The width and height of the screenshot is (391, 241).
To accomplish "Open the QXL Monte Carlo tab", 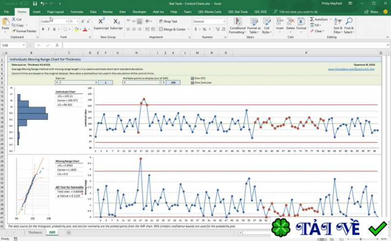I will pos(210,12).
